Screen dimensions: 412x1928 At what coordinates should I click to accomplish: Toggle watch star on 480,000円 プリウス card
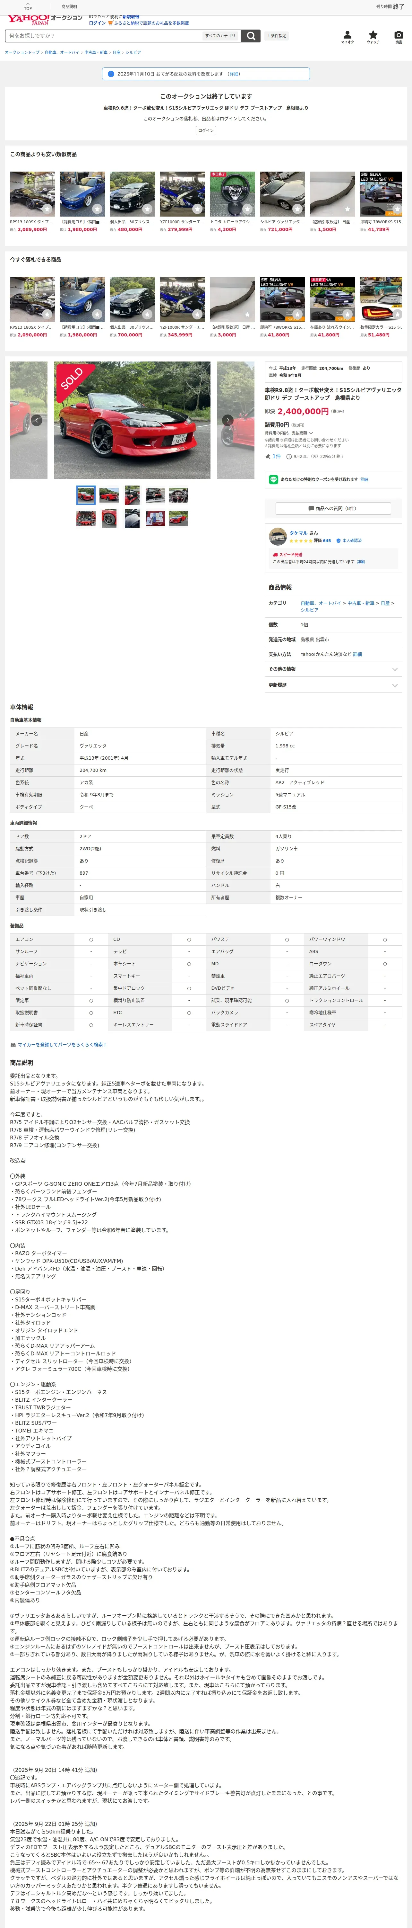point(147,209)
